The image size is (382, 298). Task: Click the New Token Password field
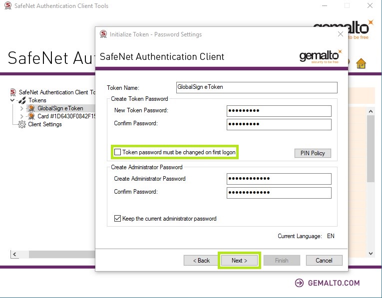point(279,111)
